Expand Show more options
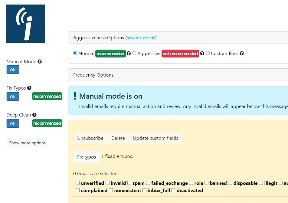The height and width of the screenshot is (203, 288). point(27,143)
